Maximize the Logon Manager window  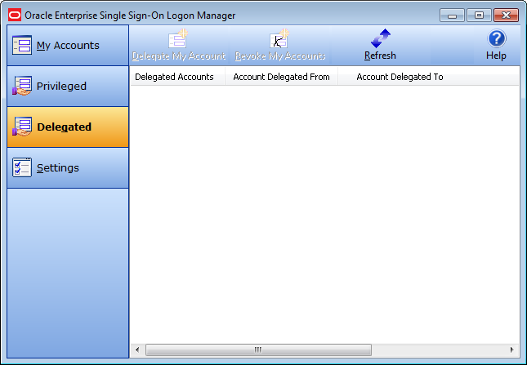click(479, 16)
